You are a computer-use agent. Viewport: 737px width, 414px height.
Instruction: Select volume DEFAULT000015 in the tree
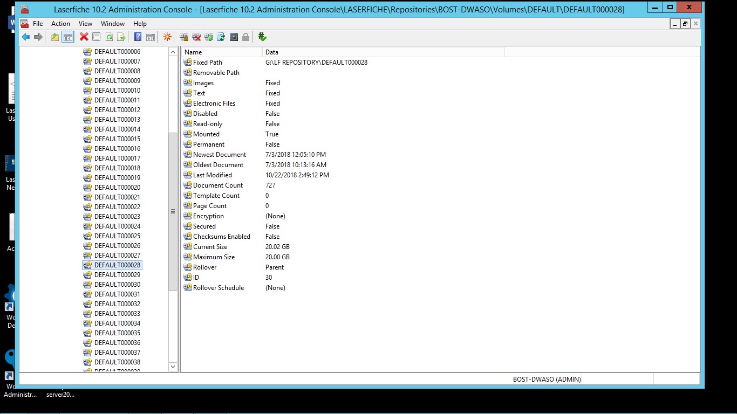click(x=117, y=139)
